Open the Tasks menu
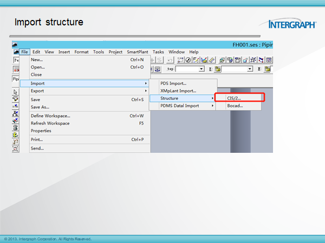This screenshot has width=325, height=243. pyautogui.click(x=158, y=52)
